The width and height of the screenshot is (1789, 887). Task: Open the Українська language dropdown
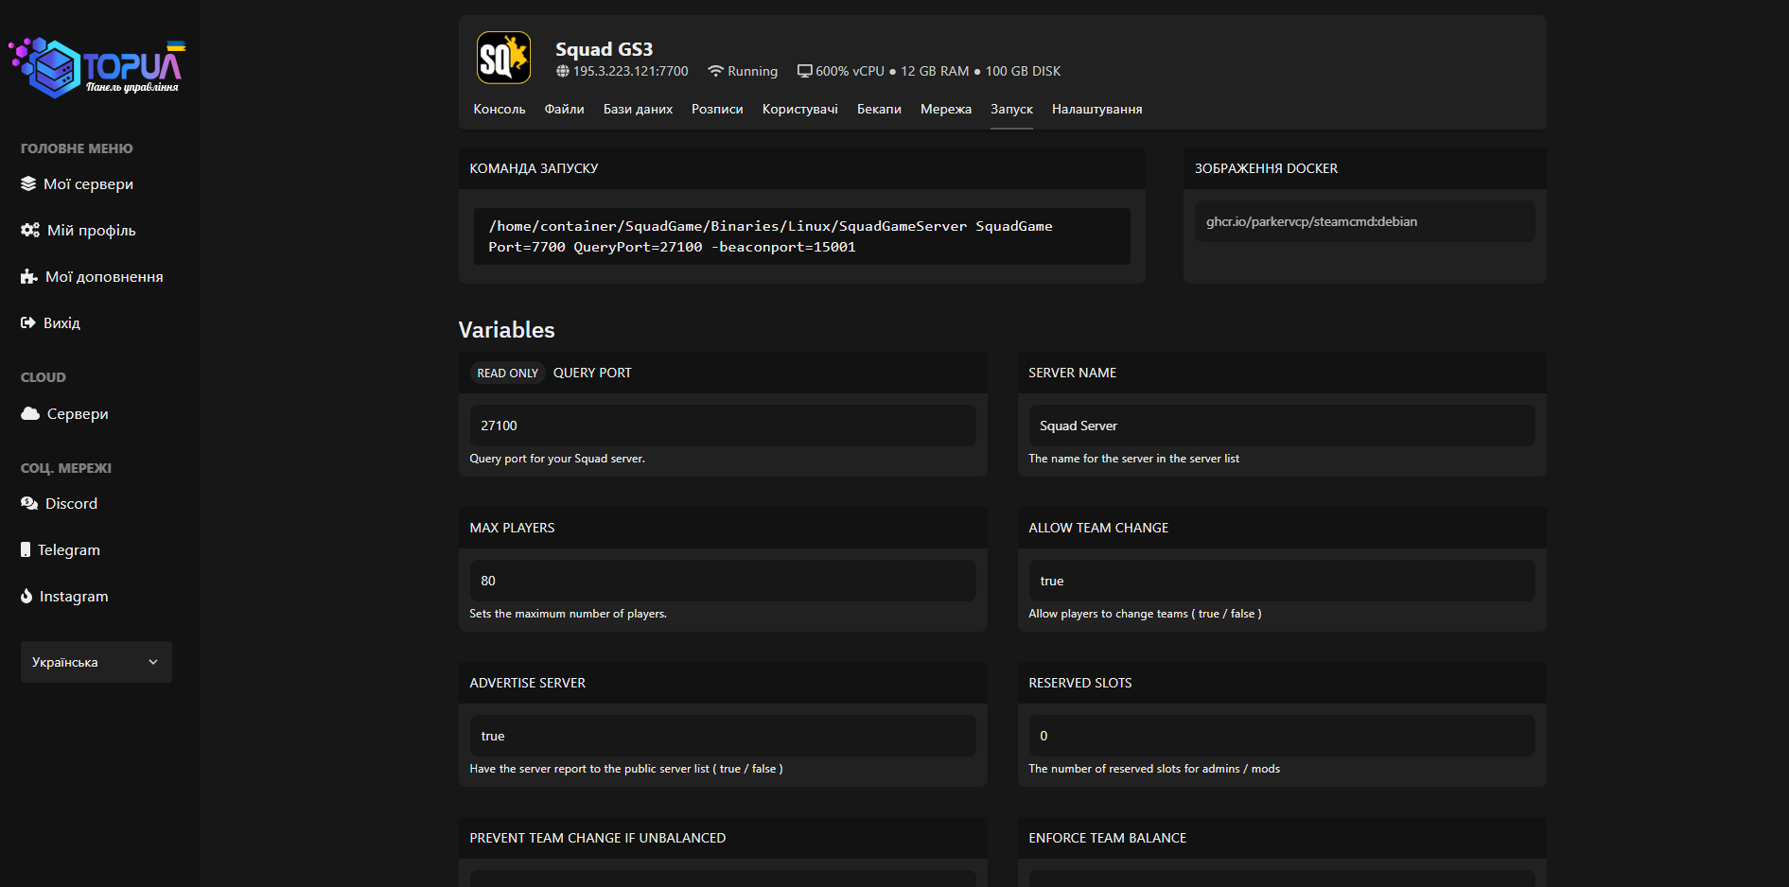96,662
